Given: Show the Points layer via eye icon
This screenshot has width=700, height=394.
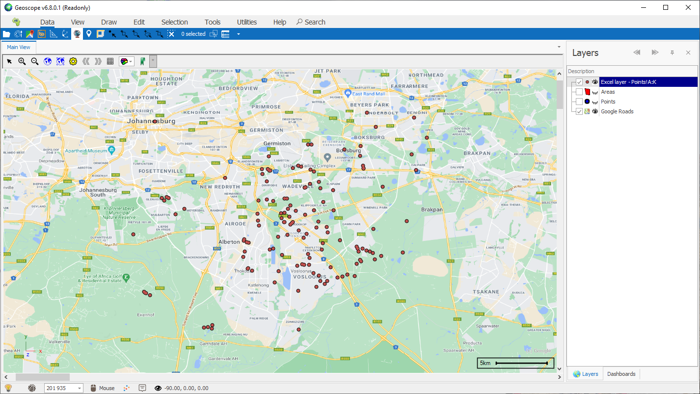Looking at the screenshot, I should (594, 102).
